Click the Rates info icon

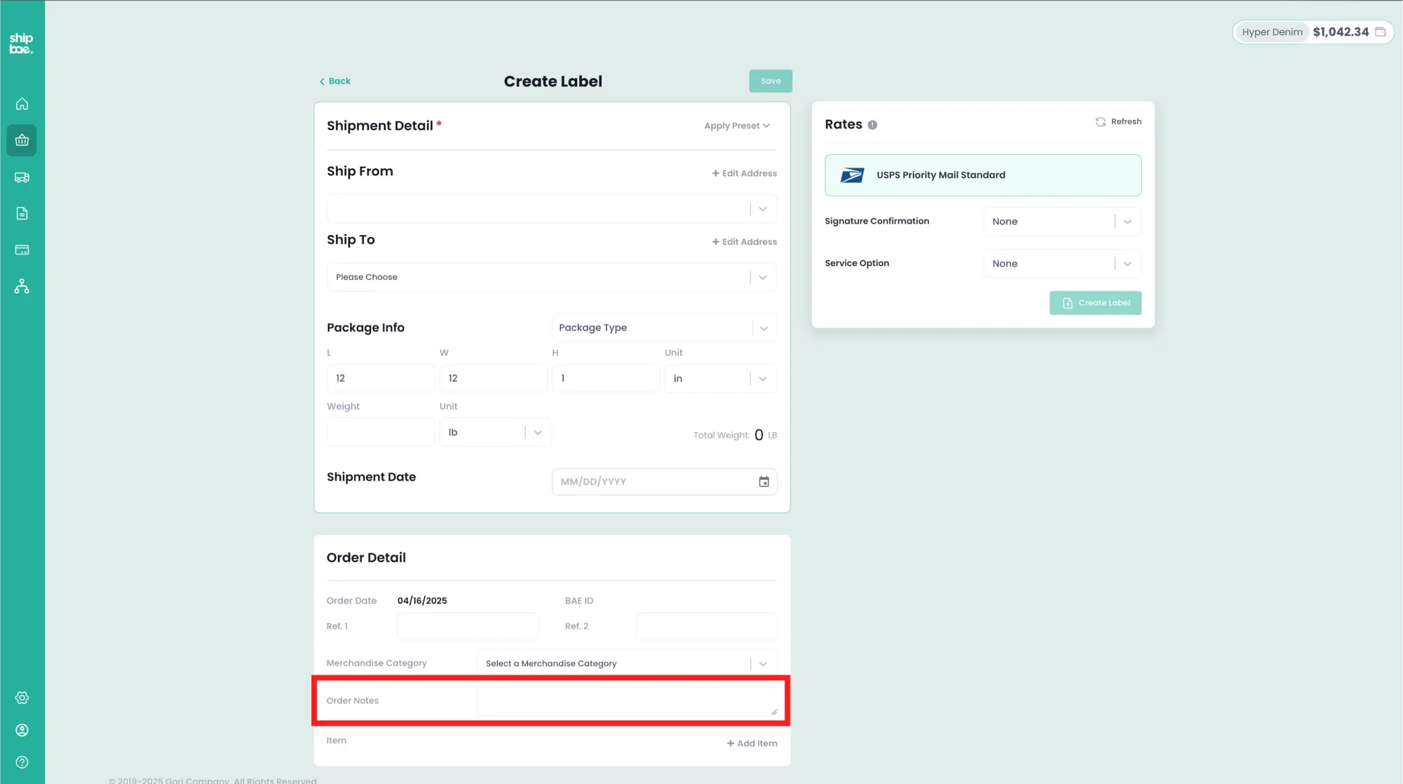coord(872,125)
